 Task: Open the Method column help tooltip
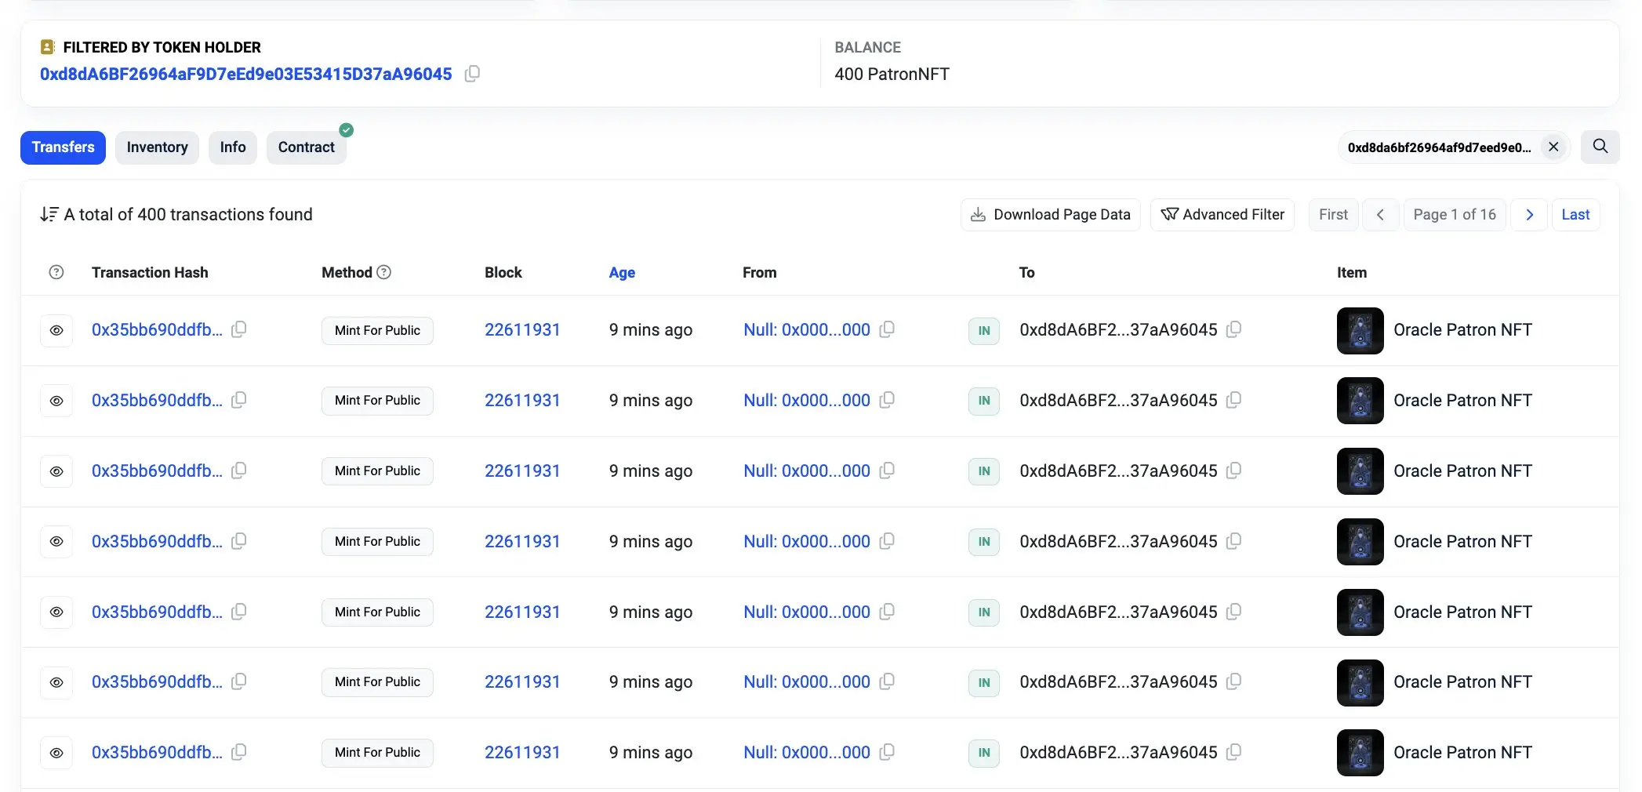click(384, 272)
